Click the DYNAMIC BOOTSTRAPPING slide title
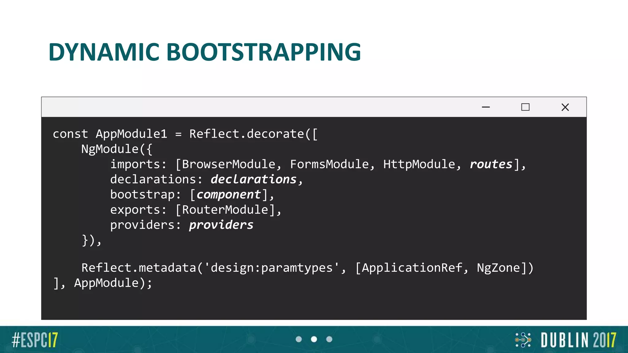 point(205,52)
